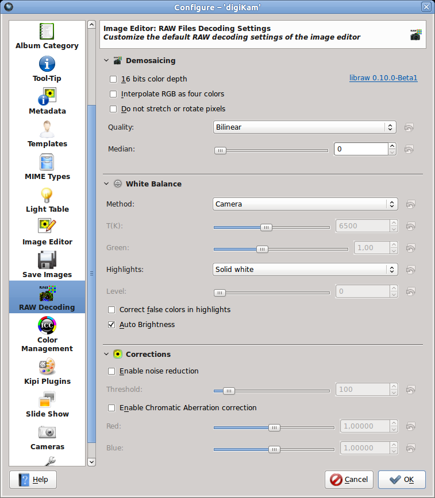Close the Configure digiKam window
Screen dimensions: 435x498
click(426, 7)
